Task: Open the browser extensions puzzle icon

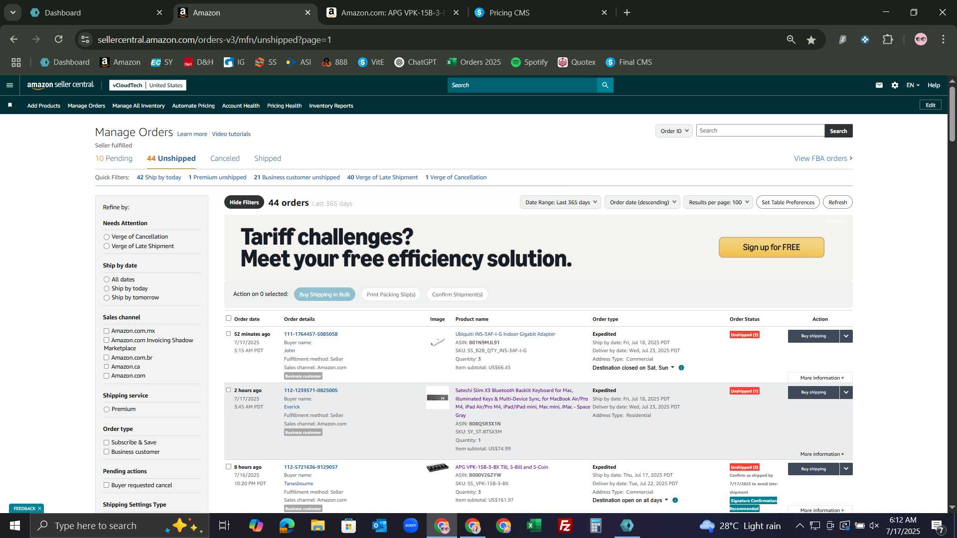Action: click(888, 39)
